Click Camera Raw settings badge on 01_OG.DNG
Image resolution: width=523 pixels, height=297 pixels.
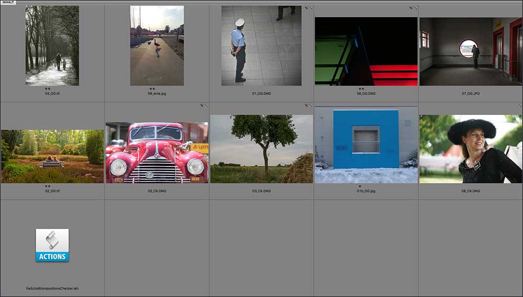311,8
